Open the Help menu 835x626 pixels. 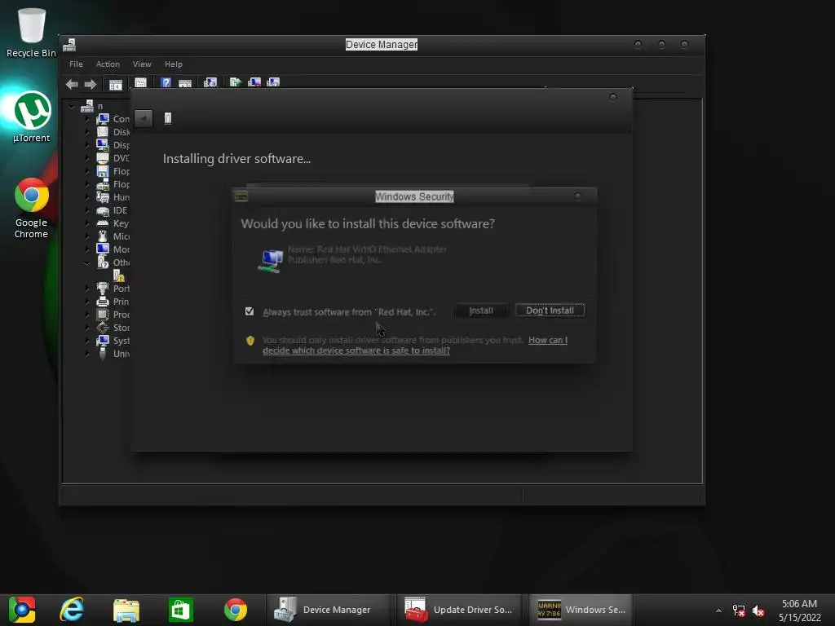(x=174, y=64)
